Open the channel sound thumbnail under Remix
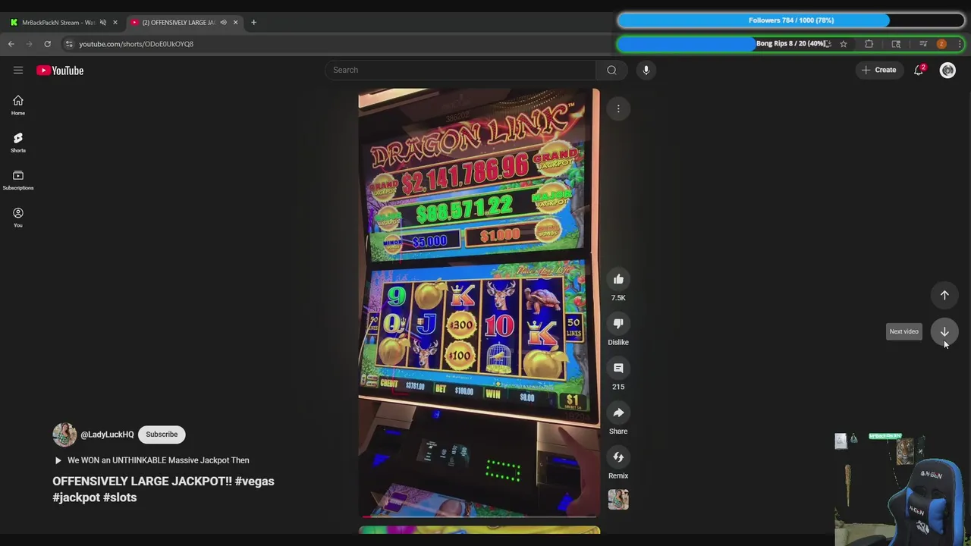Screen dimensions: 971x546 point(618,499)
